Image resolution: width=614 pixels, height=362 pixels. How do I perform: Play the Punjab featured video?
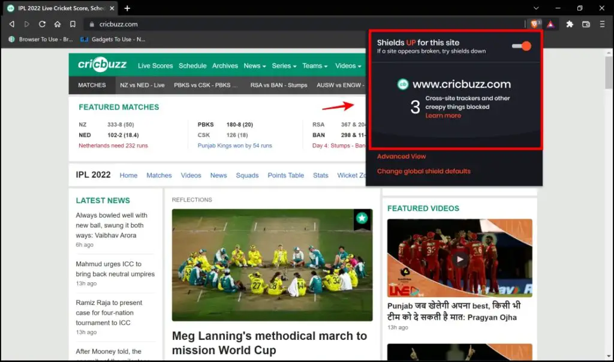point(460,259)
